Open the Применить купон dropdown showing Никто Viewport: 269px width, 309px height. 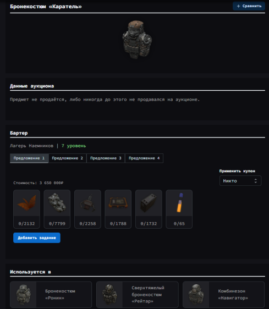tap(240, 181)
